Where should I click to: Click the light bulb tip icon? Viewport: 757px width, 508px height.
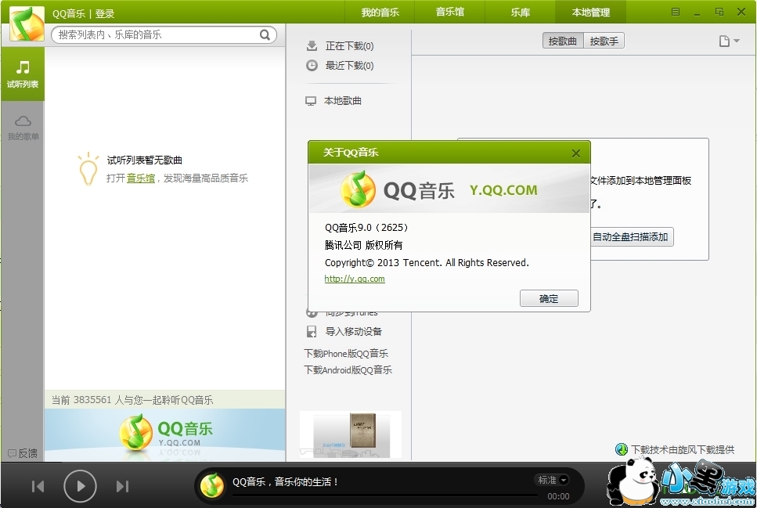tap(88, 169)
